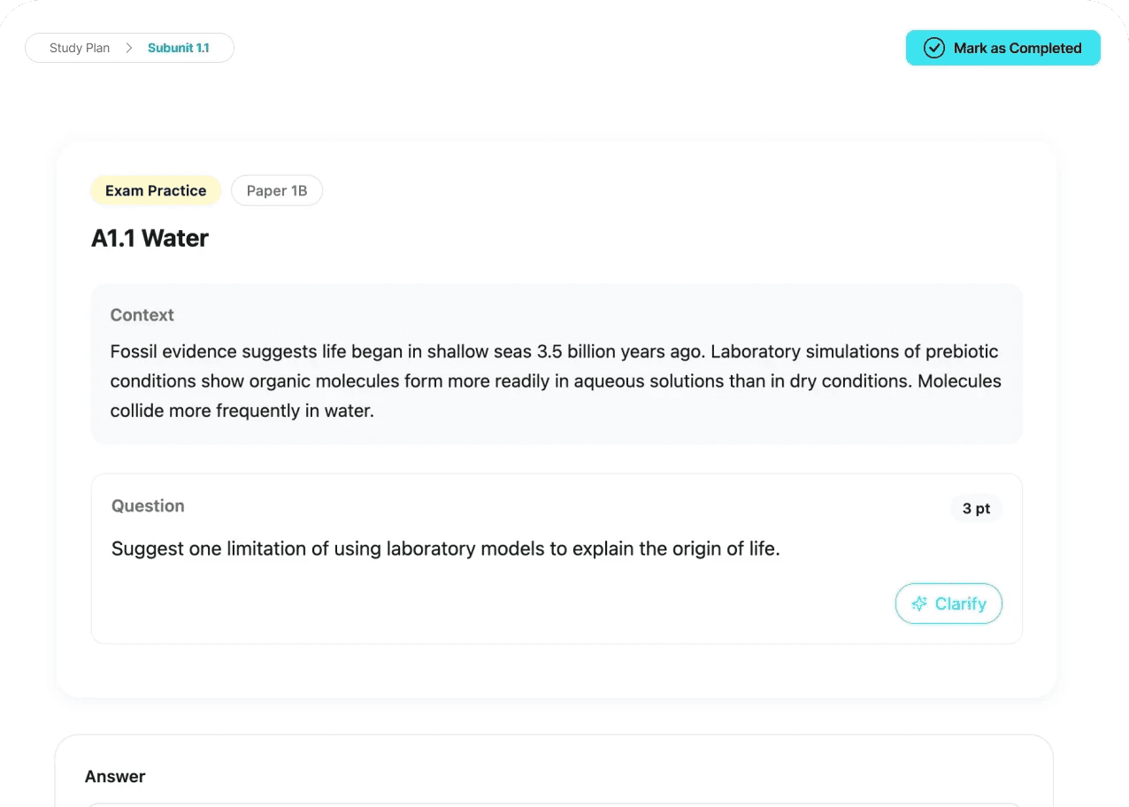Click the laboratory models question text

(x=446, y=549)
